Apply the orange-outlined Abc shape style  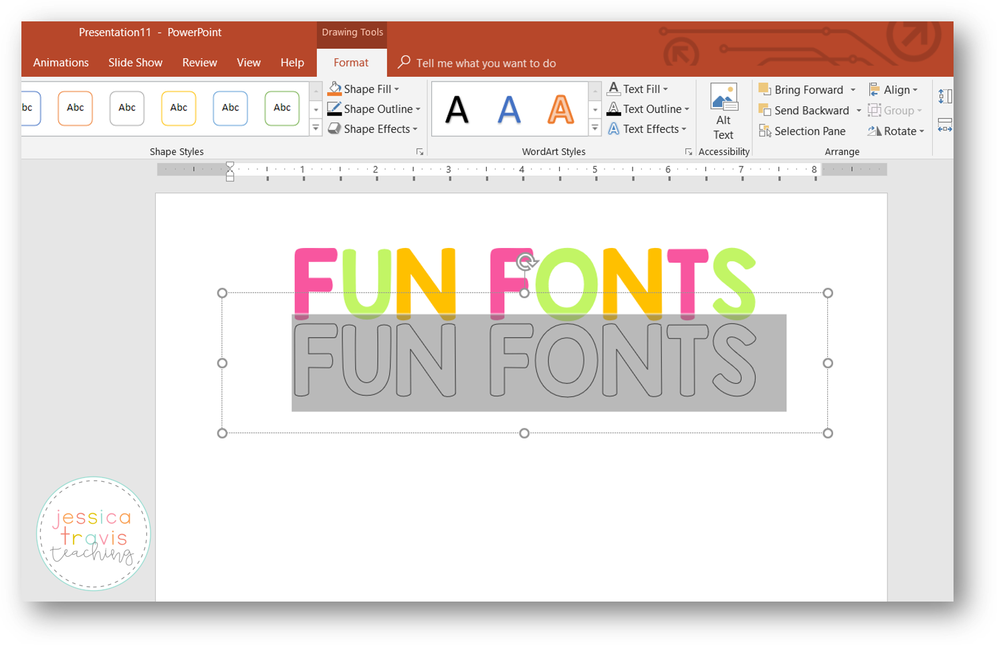(x=75, y=108)
